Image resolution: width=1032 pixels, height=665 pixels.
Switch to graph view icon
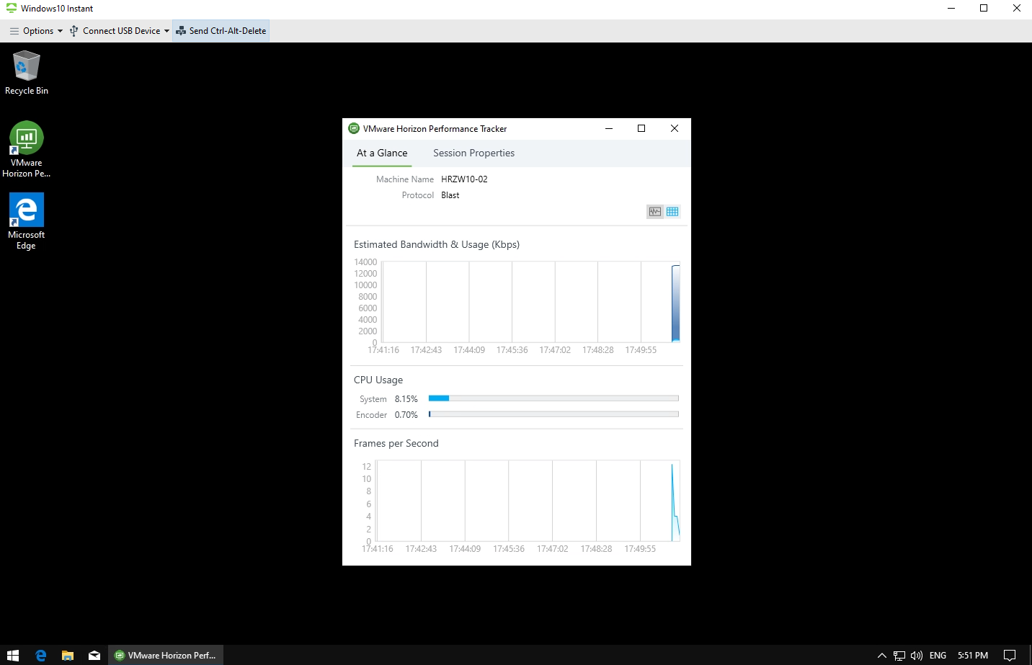click(x=655, y=211)
